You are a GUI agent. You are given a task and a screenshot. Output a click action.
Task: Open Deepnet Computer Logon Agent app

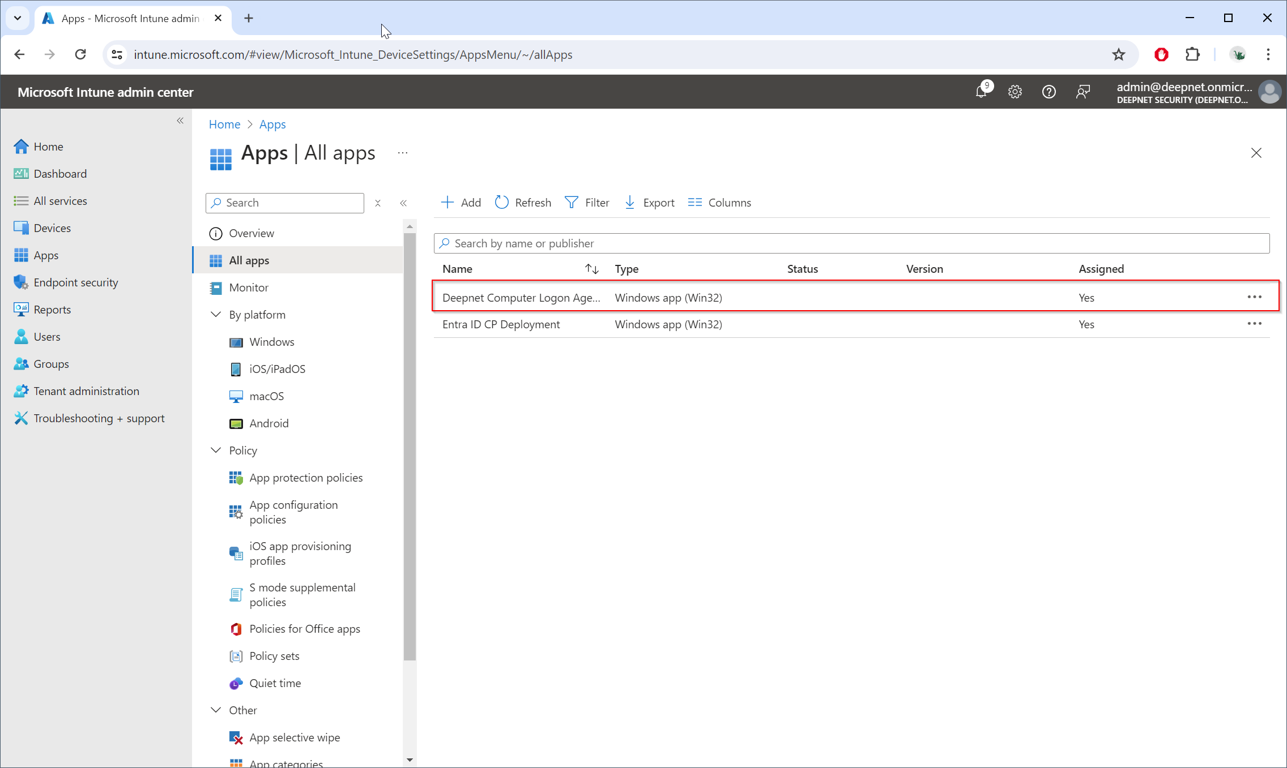521,298
